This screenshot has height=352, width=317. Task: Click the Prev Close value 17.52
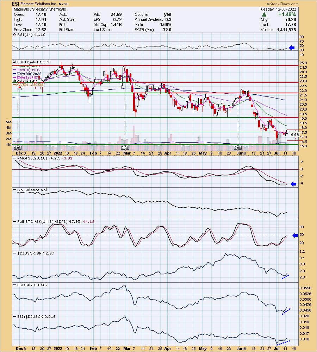click(x=41, y=30)
